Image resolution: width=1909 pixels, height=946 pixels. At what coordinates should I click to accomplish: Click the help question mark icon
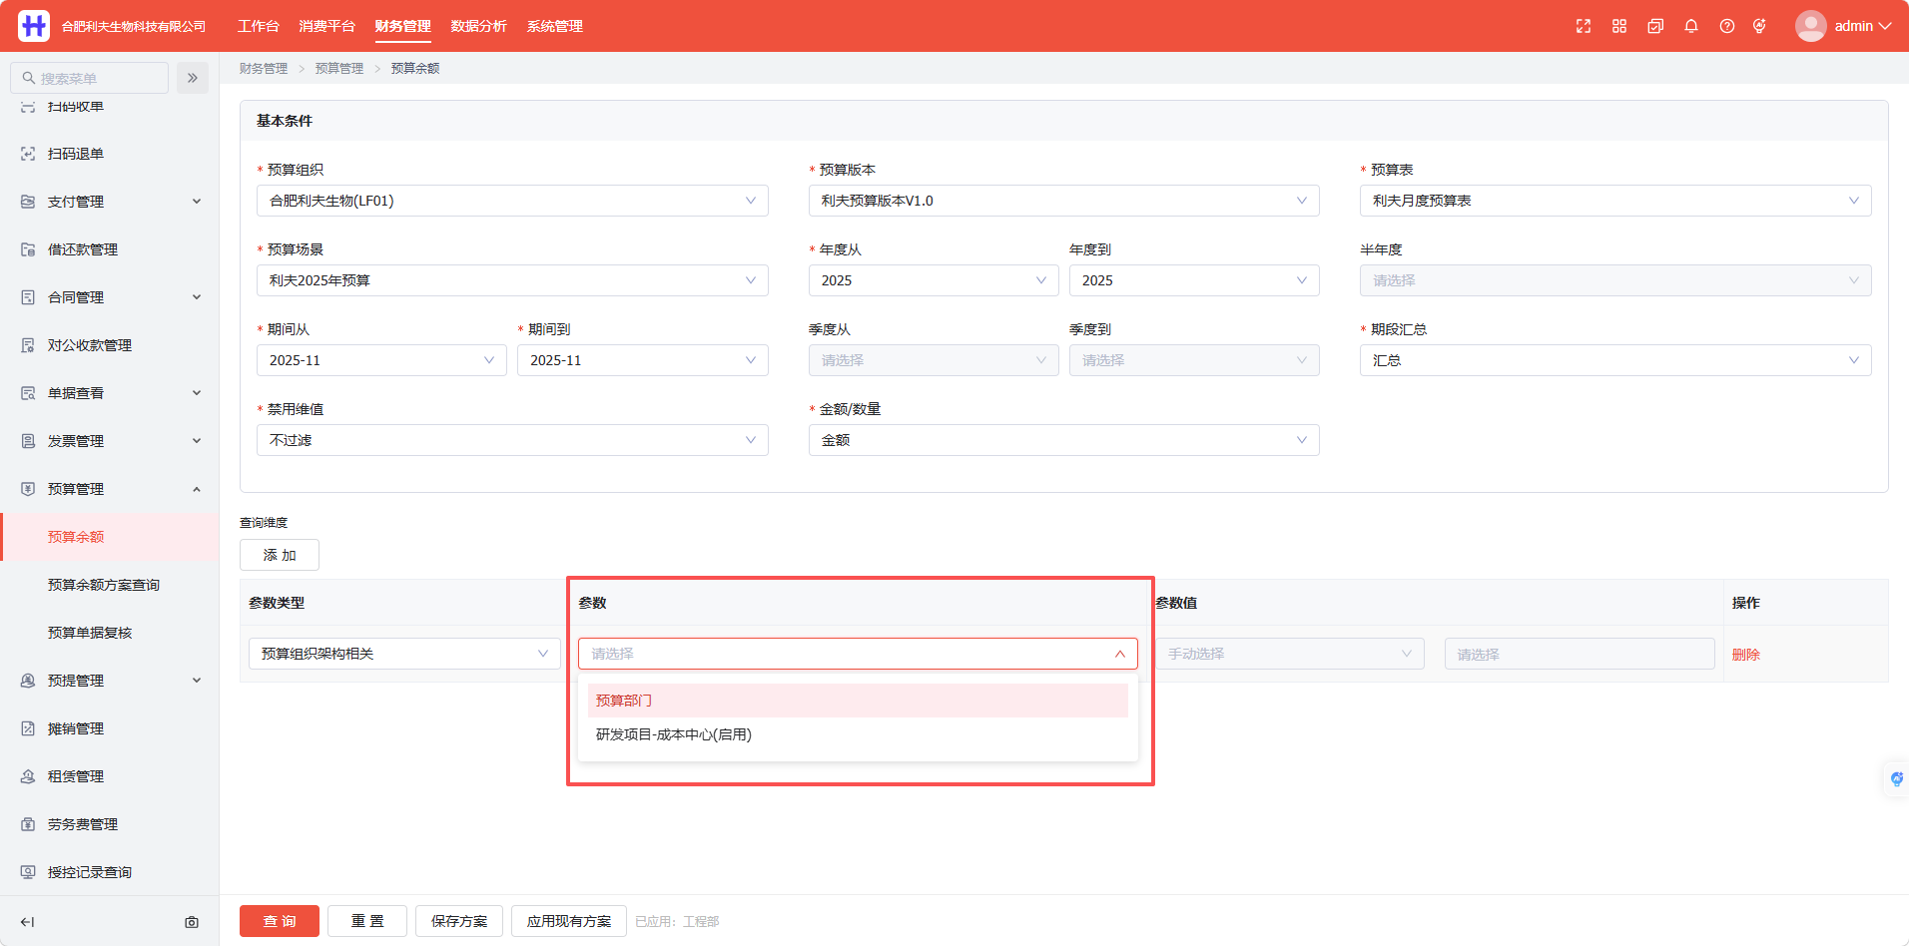[x=1727, y=26]
